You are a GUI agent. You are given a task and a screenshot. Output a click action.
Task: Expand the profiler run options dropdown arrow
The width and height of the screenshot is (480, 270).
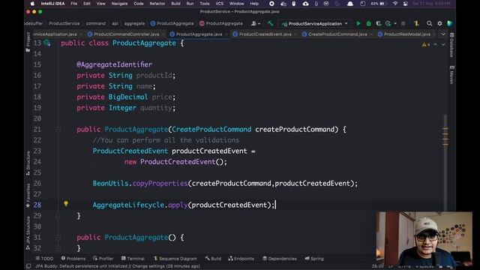click(x=395, y=23)
